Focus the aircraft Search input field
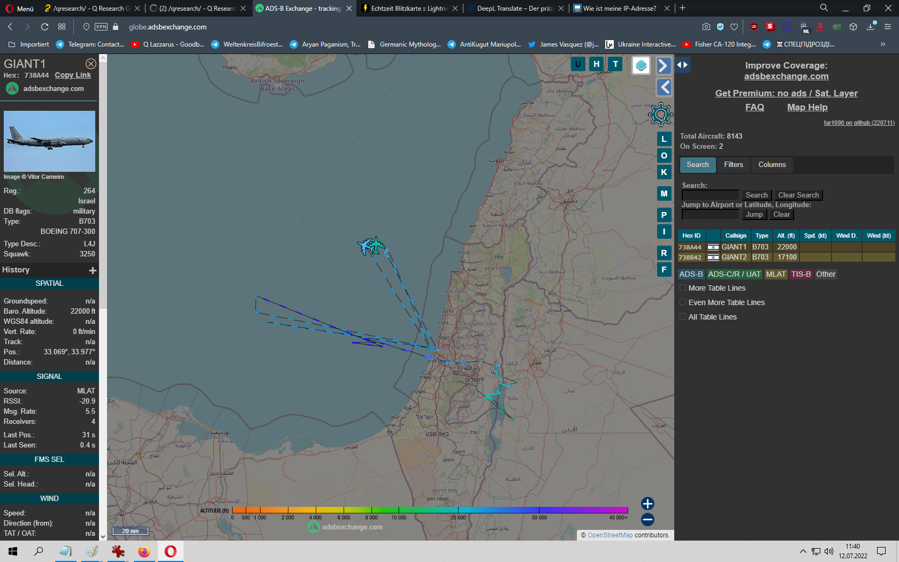The image size is (899, 562). (710, 195)
